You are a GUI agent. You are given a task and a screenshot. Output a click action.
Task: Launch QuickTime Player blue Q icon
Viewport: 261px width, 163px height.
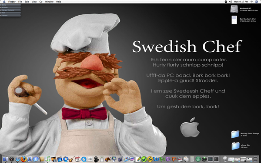click(84, 159)
